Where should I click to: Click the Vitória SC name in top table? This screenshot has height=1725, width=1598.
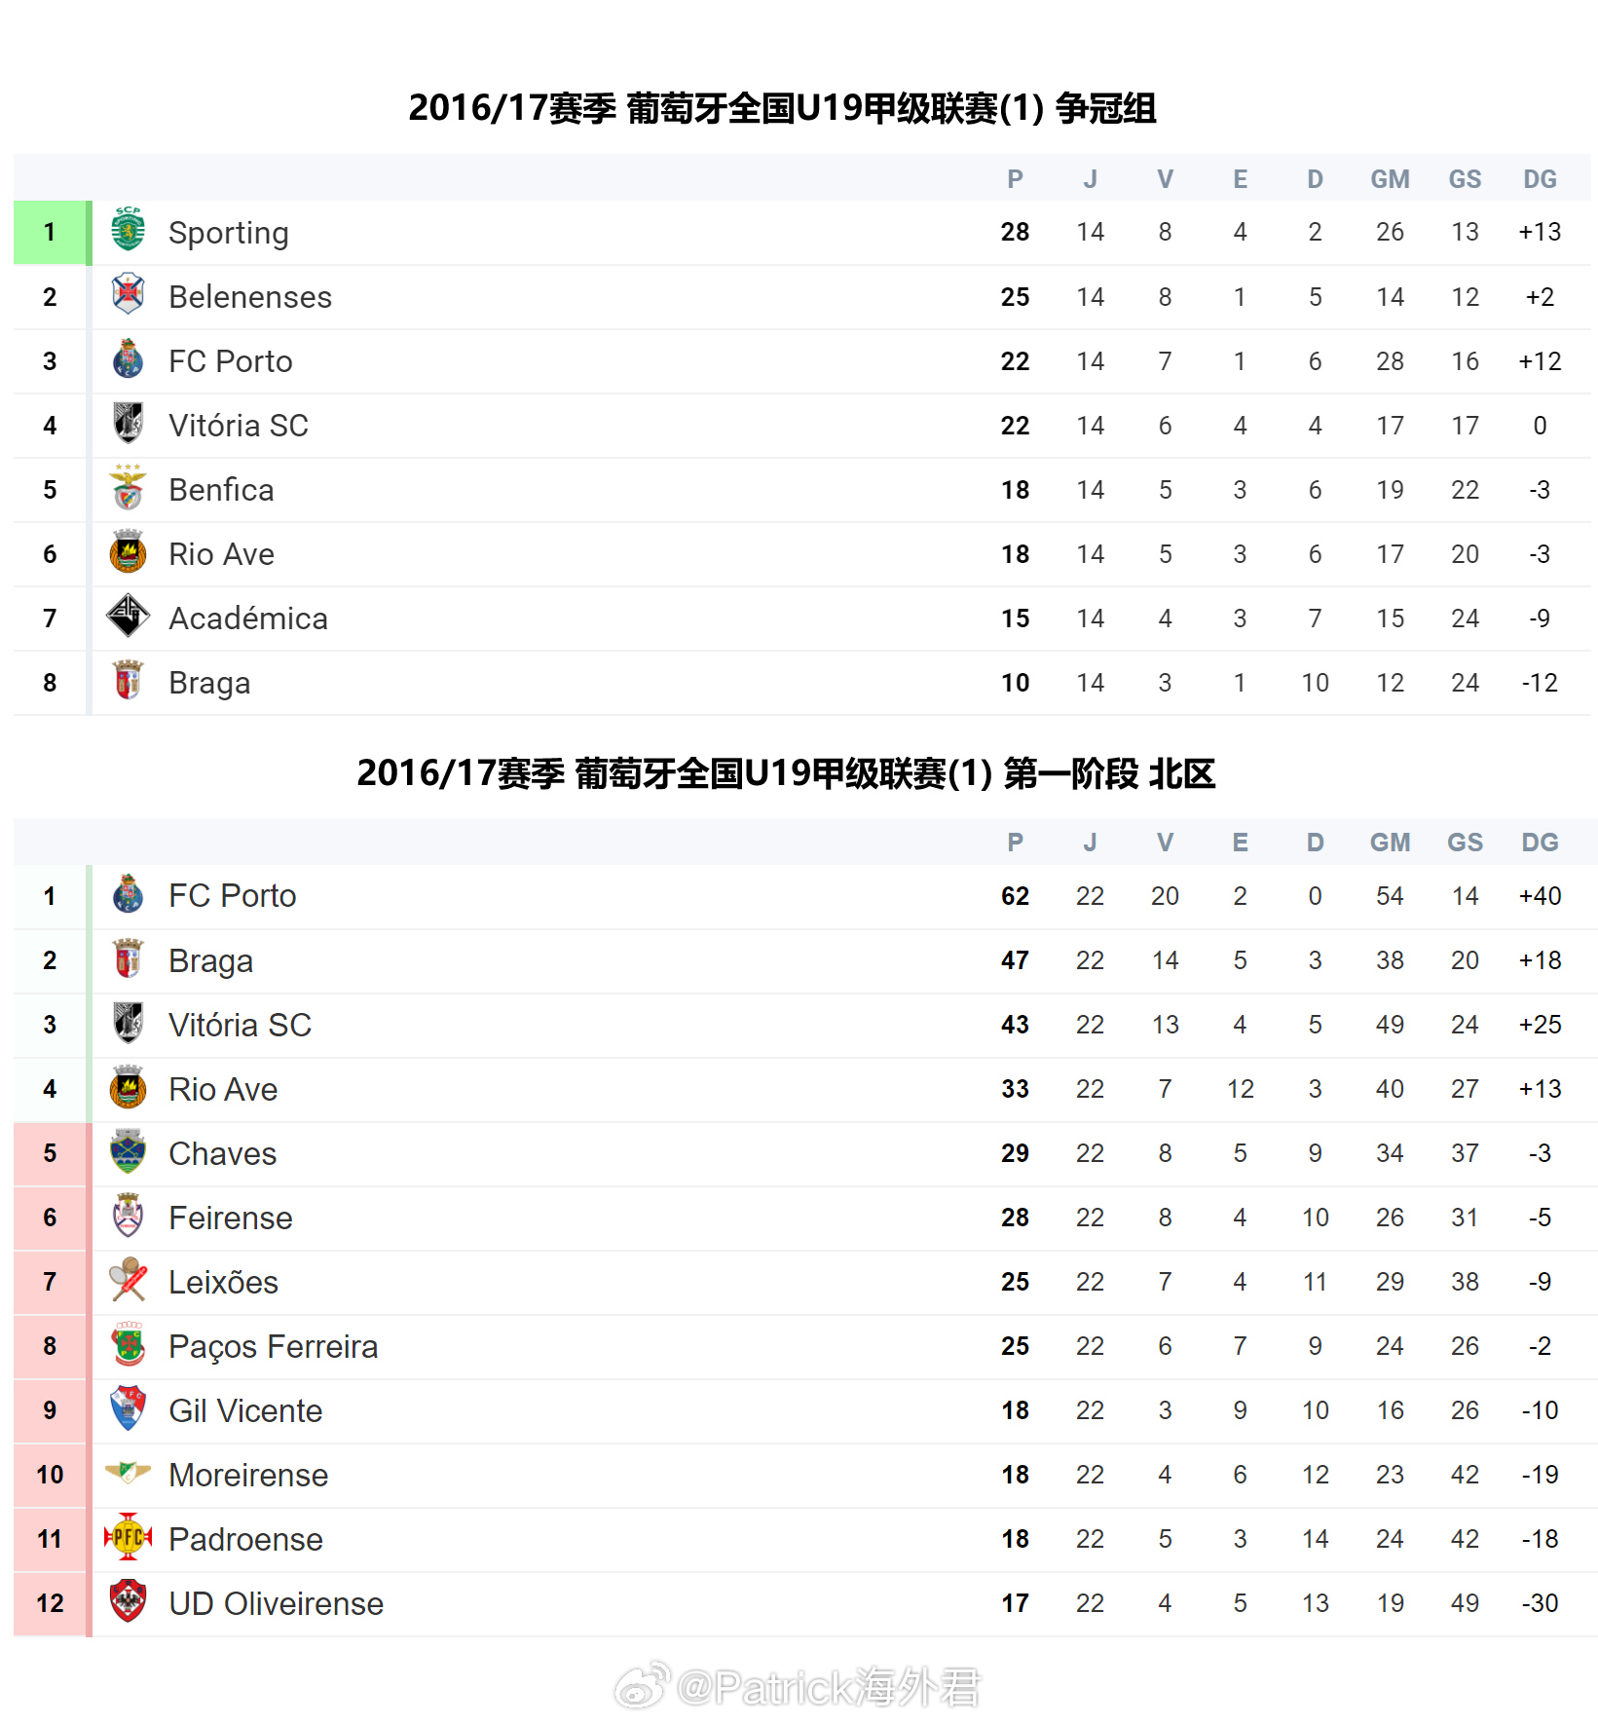pos(238,426)
